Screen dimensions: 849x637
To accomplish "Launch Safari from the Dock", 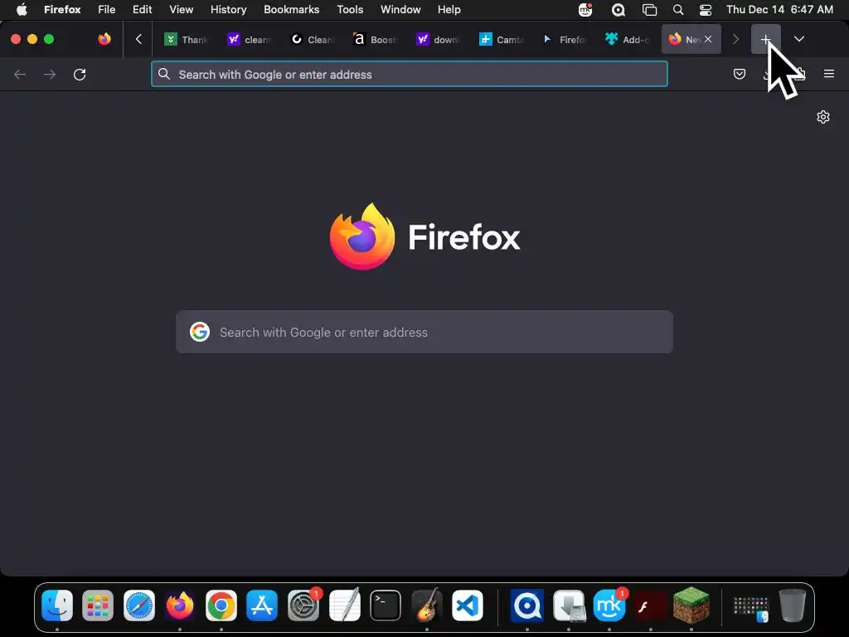I will tap(139, 605).
